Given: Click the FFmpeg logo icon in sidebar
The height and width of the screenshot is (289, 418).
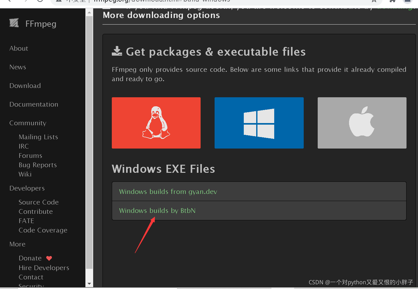Looking at the screenshot, I should click(14, 23).
